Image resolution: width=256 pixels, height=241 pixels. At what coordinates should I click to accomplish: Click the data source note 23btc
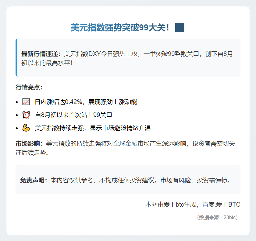click(x=217, y=217)
